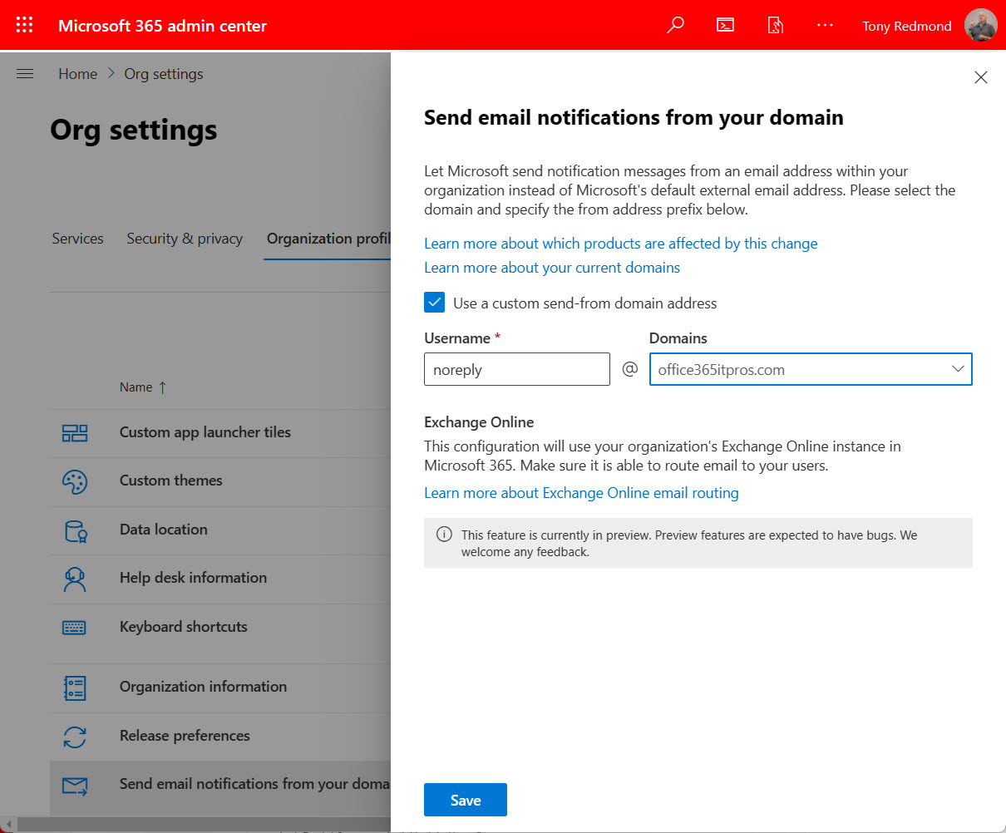Open the more options ellipsis in header
The image size is (1006, 833).
[x=825, y=25]
